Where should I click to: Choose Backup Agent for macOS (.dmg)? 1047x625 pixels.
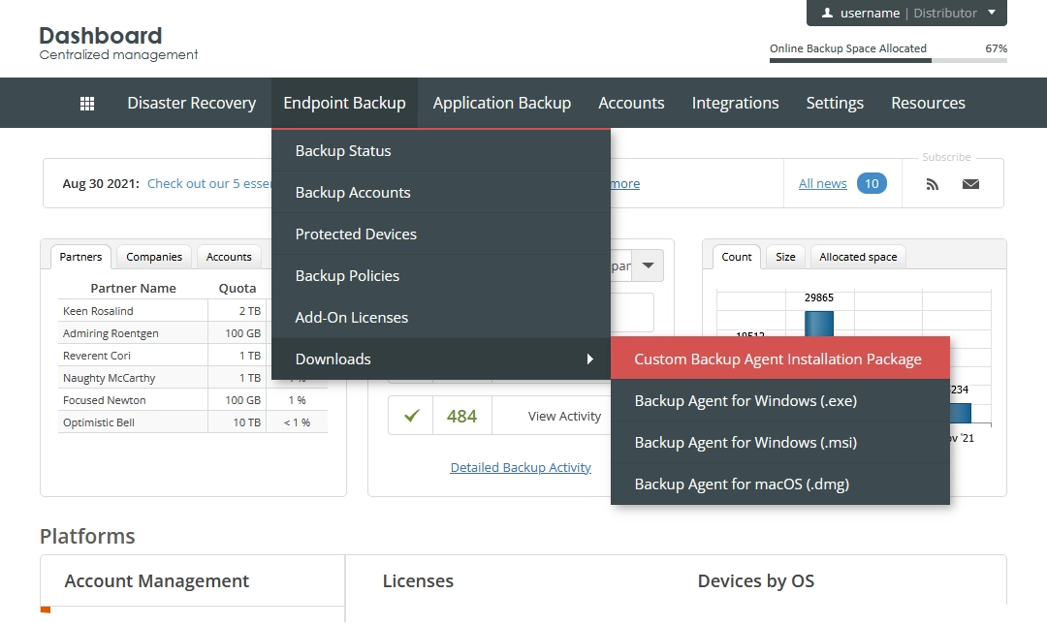coord(779,484)
